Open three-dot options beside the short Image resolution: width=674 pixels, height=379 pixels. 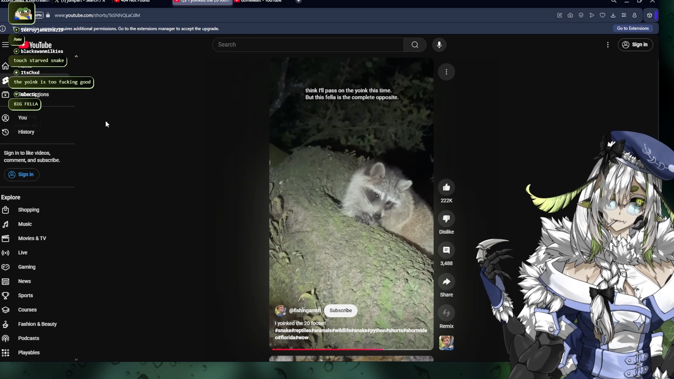pyautogui.click(x=446, y=72)
